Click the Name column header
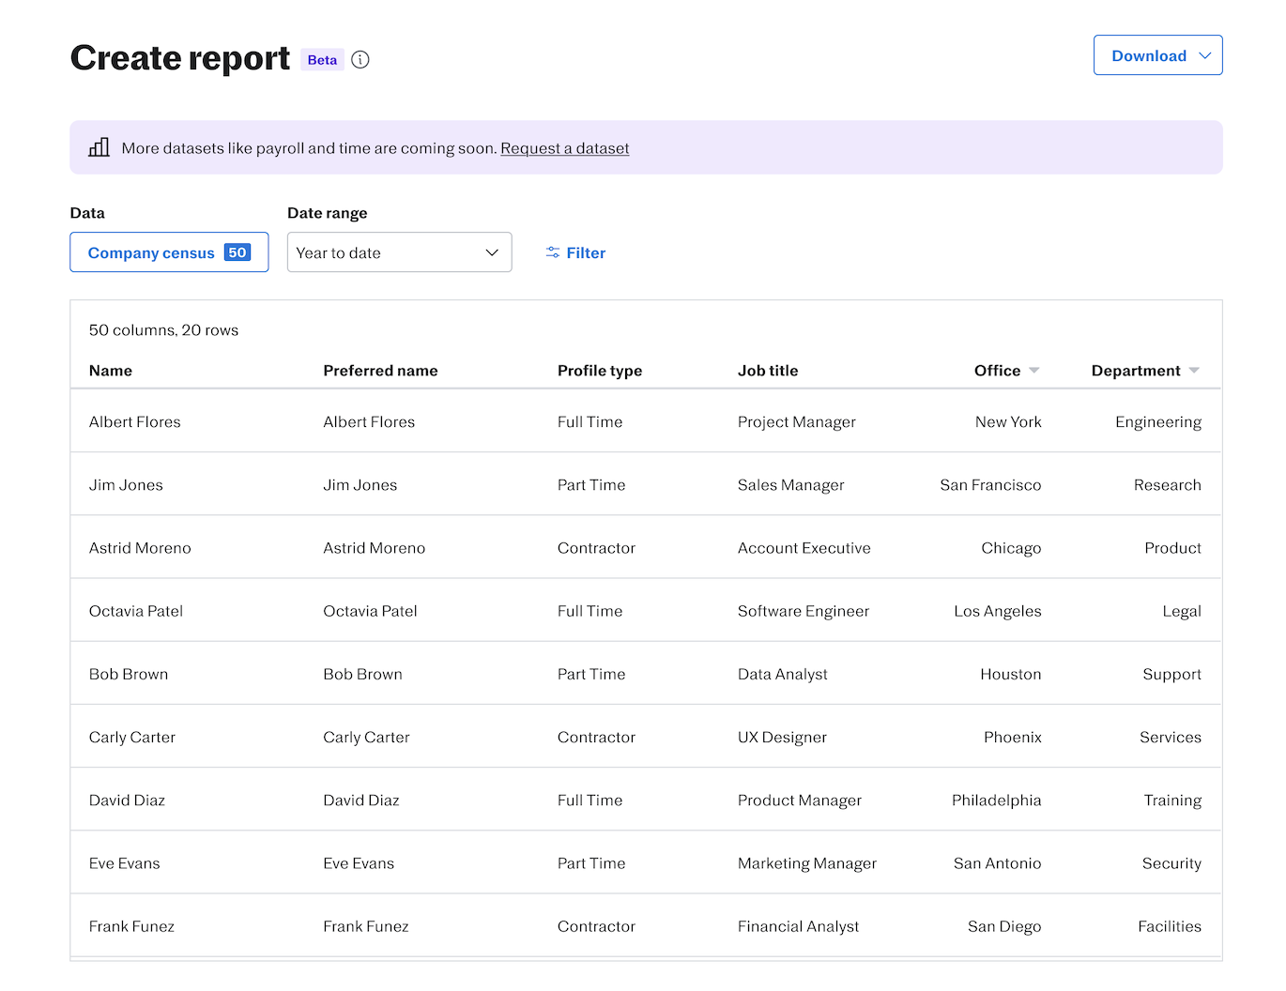The width and height of the screenshot is (1286, 991). 111,371
